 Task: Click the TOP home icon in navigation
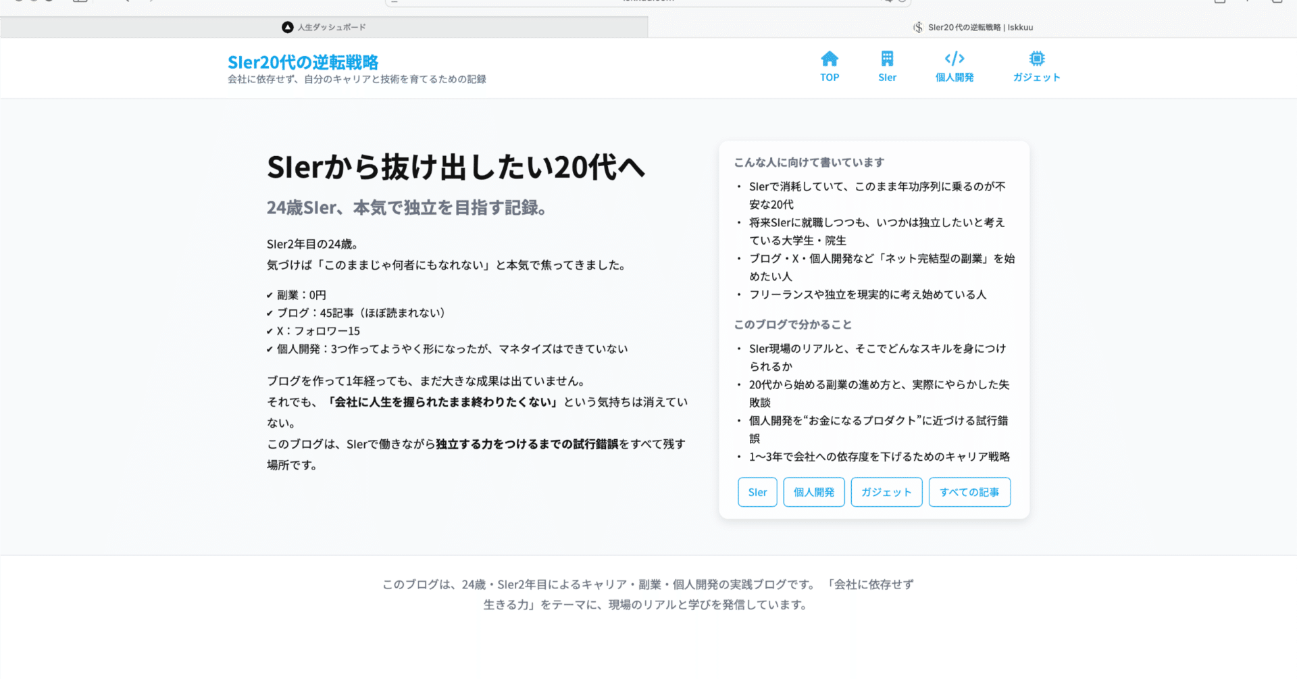830,58
